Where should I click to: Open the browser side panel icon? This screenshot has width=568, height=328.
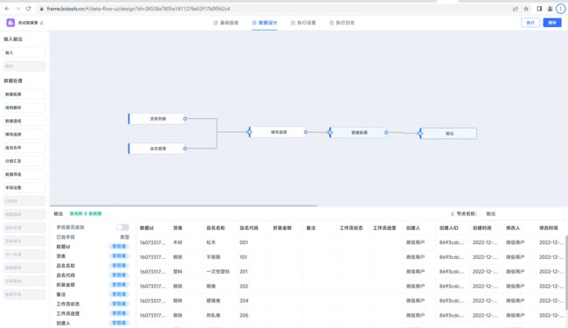click(x=539, y=9)
